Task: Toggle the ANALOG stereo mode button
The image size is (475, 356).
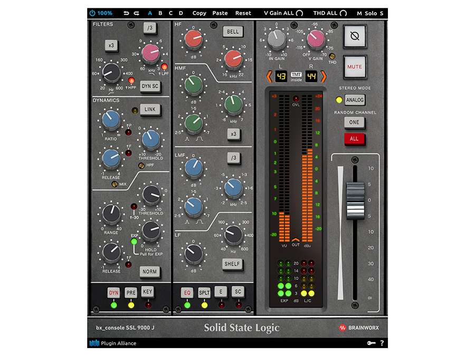Action: coord(354,100)
